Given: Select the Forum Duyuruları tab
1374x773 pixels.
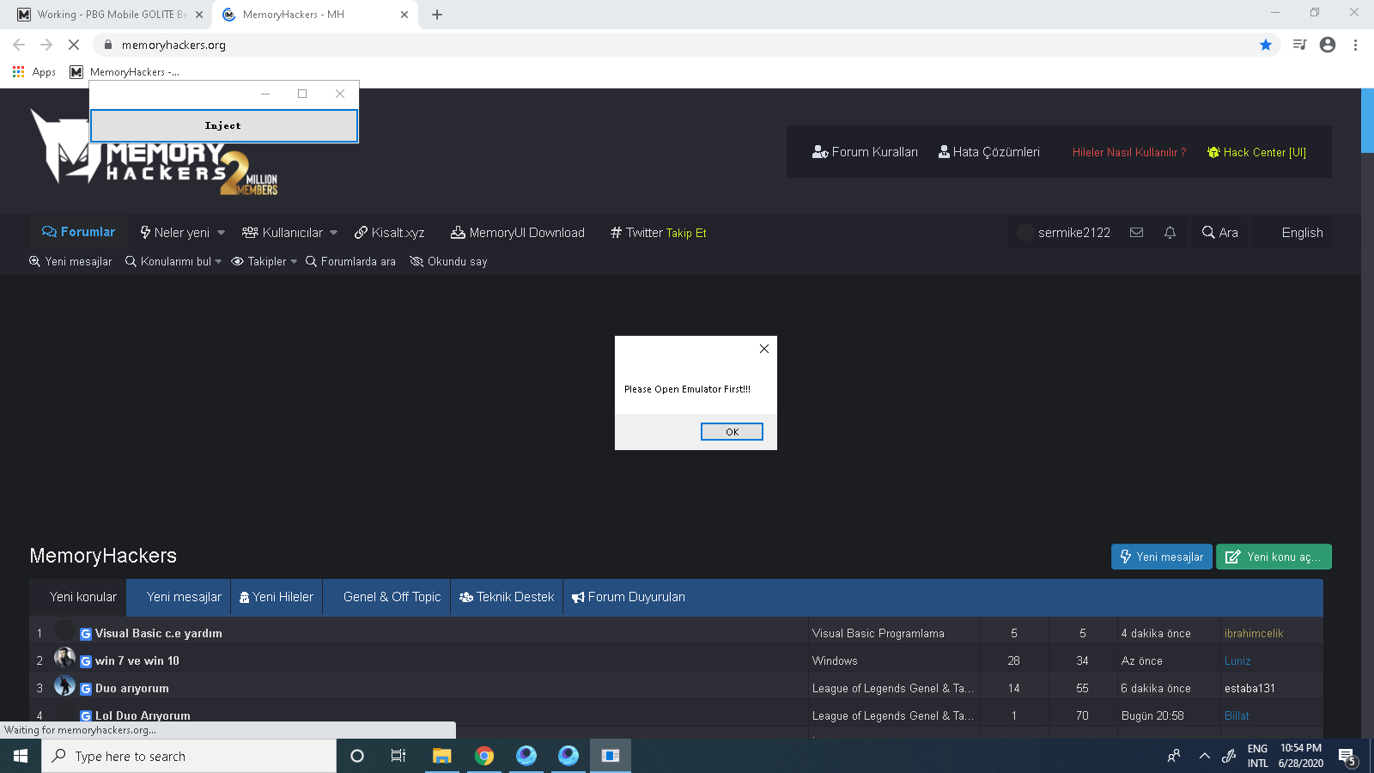Looking at the screenshot, I should point(629,597).
